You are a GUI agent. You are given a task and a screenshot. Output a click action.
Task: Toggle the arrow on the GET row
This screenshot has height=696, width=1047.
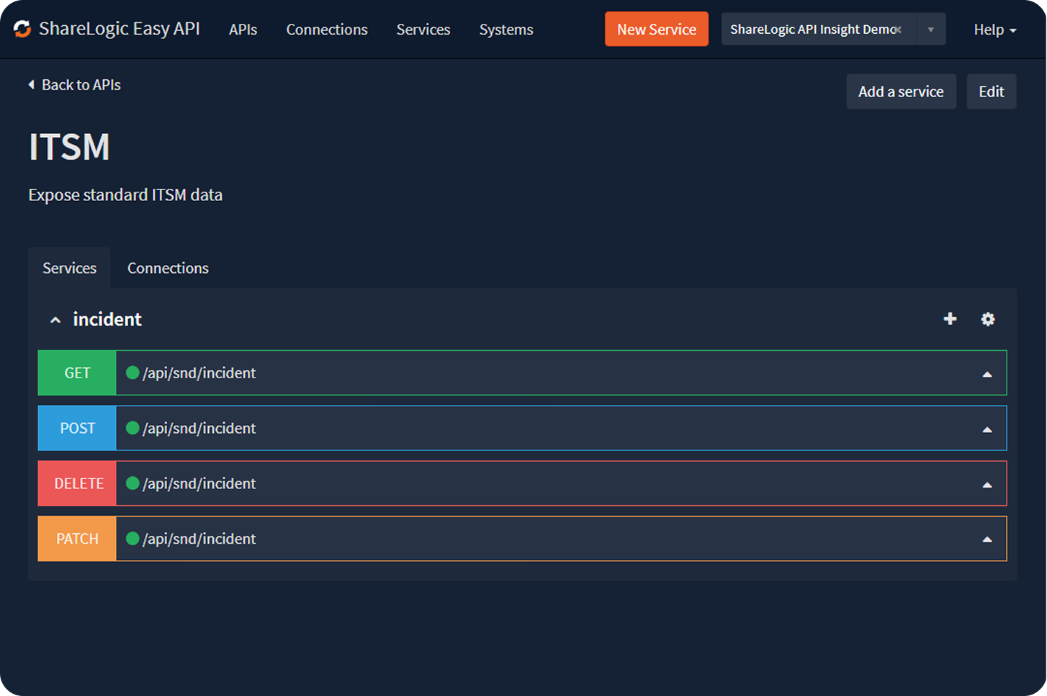tap(987, 374)
